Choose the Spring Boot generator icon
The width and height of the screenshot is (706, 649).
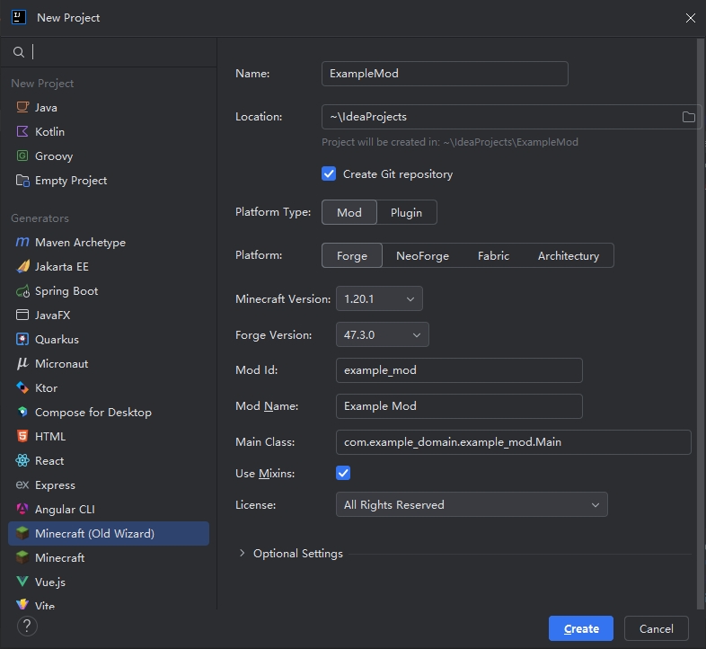click(x=22, y=291)
